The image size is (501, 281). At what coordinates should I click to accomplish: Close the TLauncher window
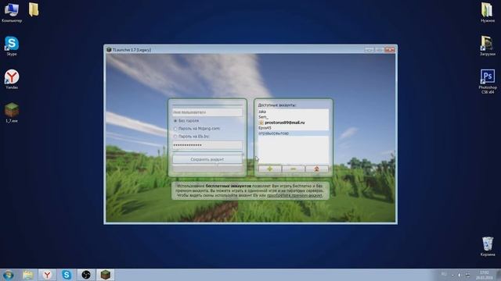390,49
